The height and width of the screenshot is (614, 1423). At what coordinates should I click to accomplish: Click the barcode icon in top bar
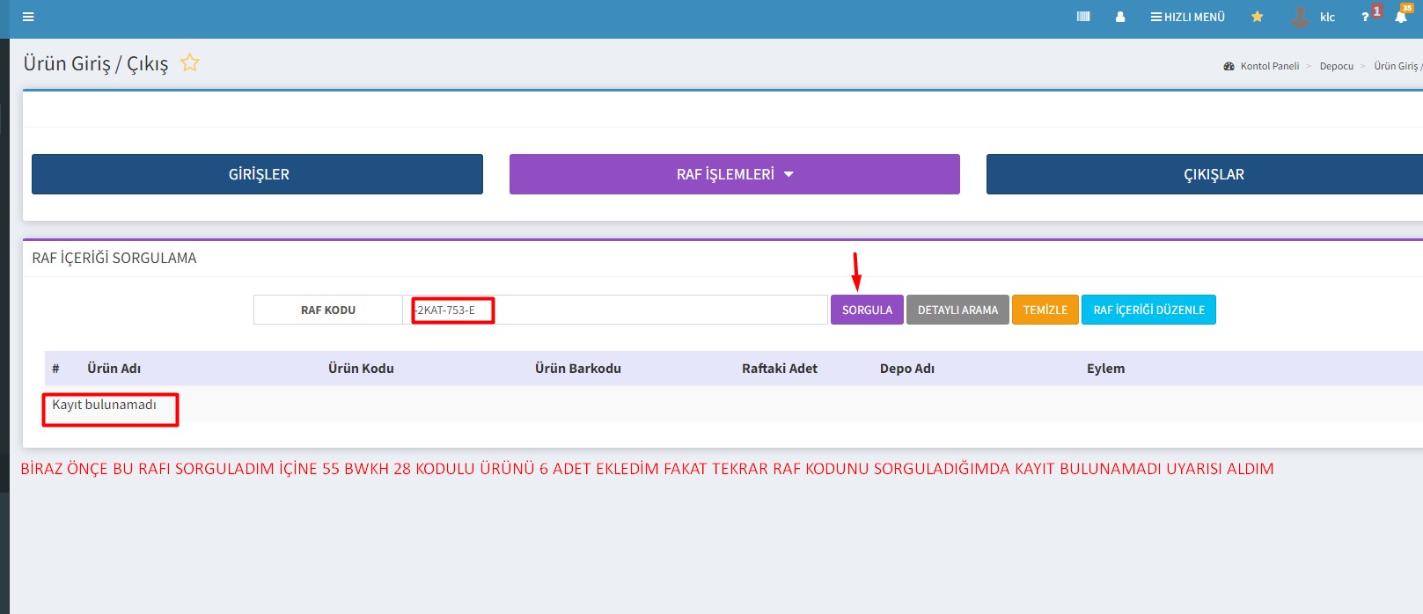pos(1083,17)
